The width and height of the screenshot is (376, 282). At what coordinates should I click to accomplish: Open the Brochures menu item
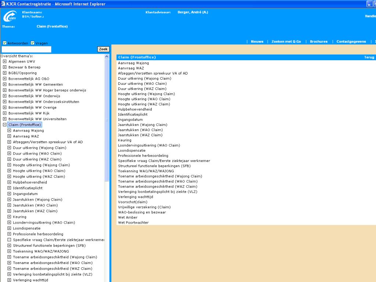point(318,41)
